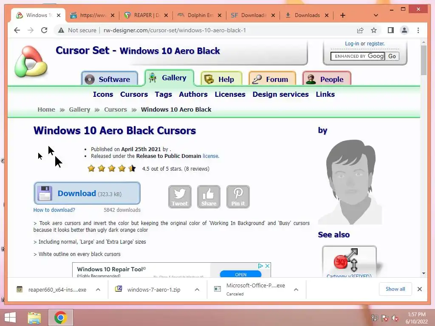Open the Cursors submenu link
Screen dimensions: 435x326
(134, 94)
